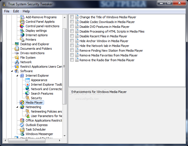Click the Office Applications Restrict icon
The height and width of the screenshot is (146, 188).
point(22,120)
